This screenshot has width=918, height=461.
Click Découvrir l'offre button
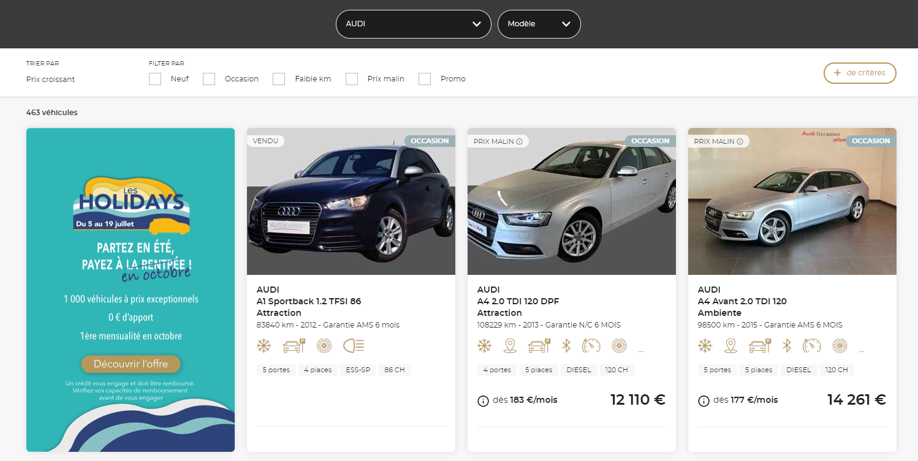click(131, 364)
